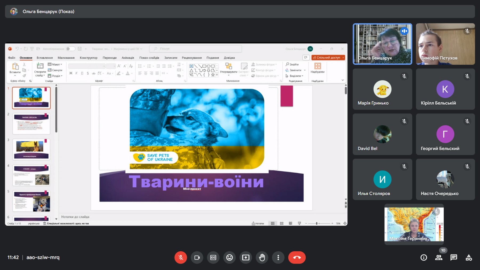Image resolution: width=480 pixels, height=270 pixels.
Task: Raise your hand in the meeting
Action: pyautogui.click(x=262, y=257)
